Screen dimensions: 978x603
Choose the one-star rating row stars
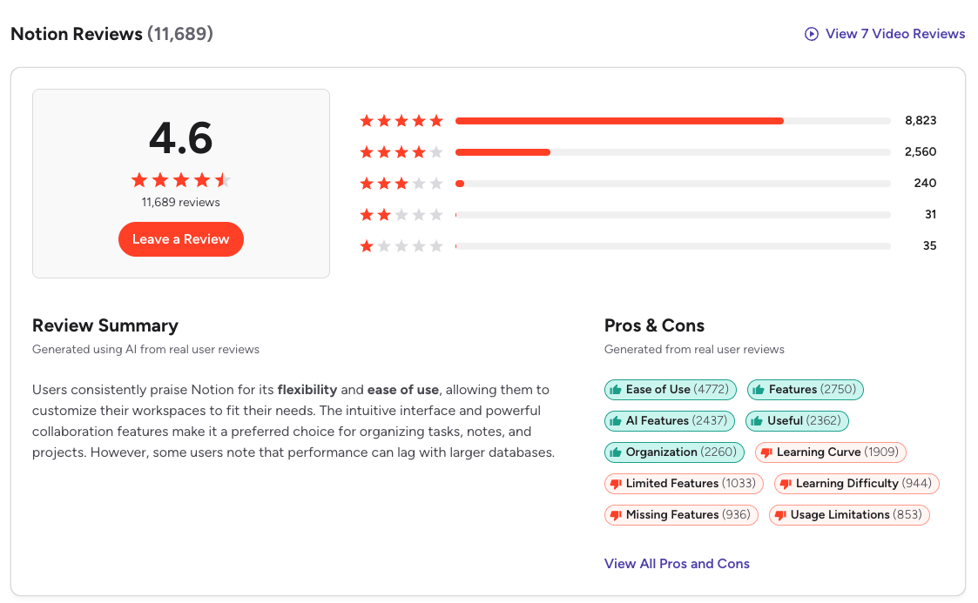401,246
